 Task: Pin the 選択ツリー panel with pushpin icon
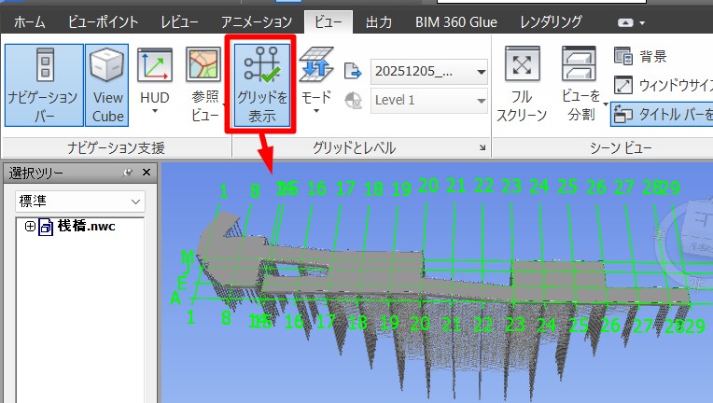click(128, 173)
